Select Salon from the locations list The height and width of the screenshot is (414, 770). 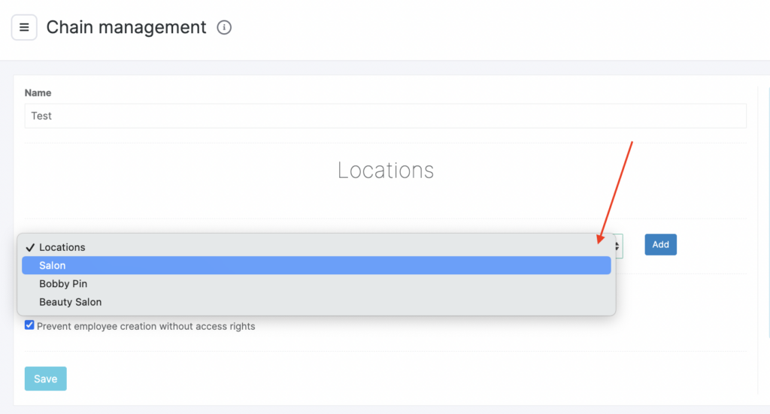[53, 265]
